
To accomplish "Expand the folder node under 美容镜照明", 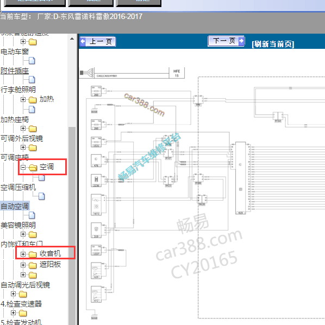I will [23, 234].
